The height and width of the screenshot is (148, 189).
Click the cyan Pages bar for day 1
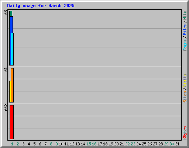(x=12, y=49)
